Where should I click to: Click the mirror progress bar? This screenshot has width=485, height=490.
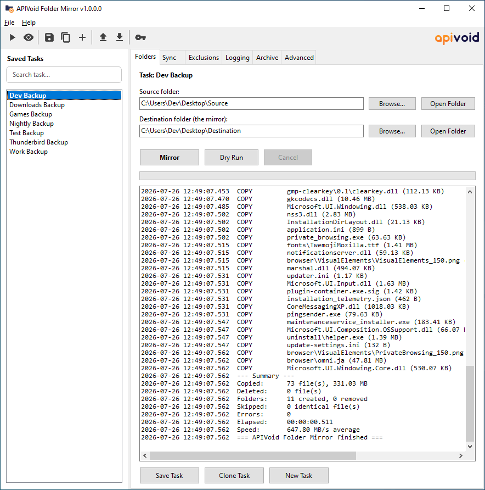(307, 176)
